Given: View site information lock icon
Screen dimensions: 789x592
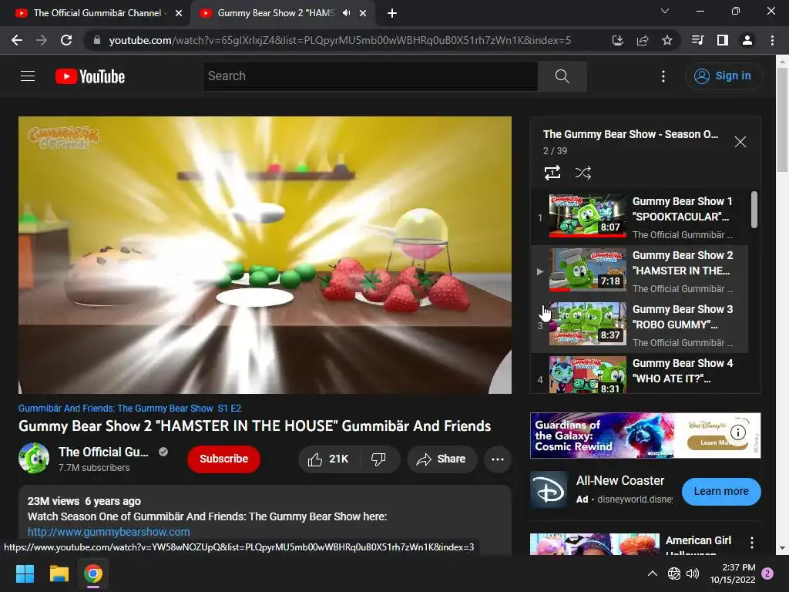Looking at the screenshot, I should point(96,40).
